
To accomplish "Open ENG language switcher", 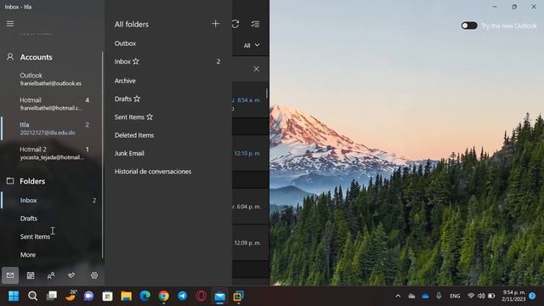I will point(455,296).
